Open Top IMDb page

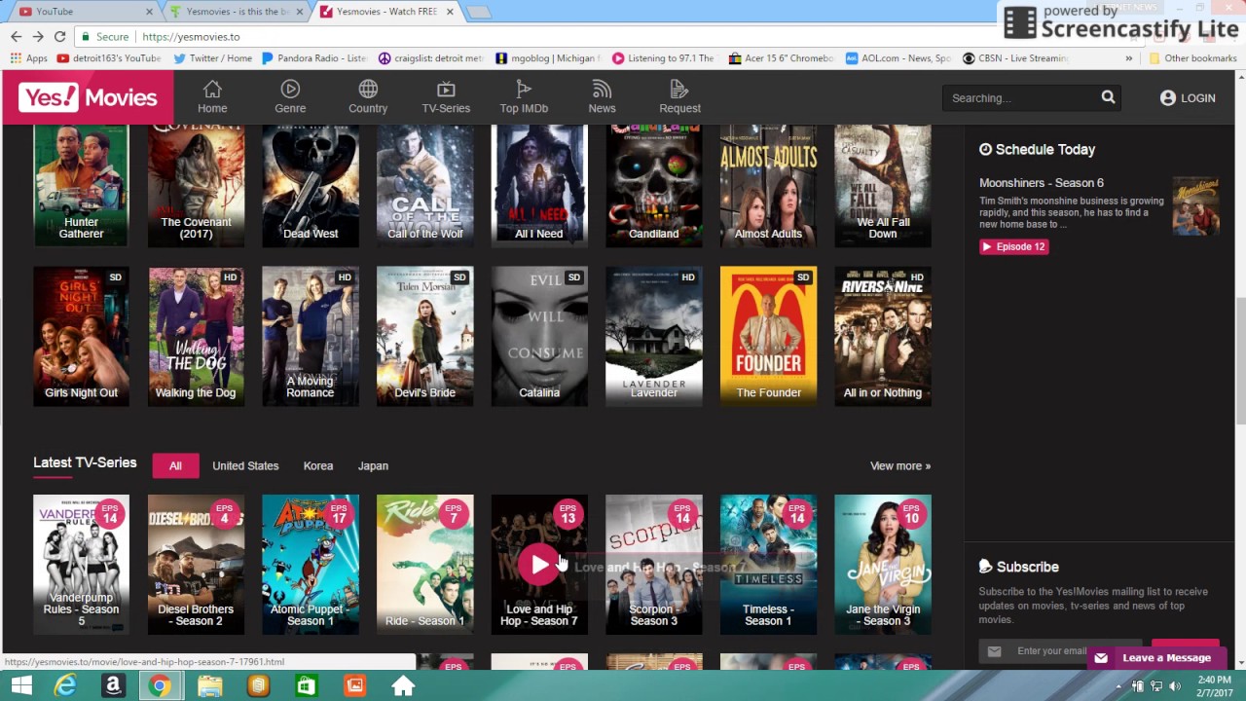click(524, 97)
